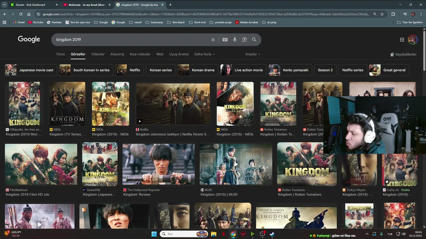Image resolution: width=426 pixels, height=239 pixels.
Task: Filter by Kento yamazaki chip
Action: point(290,70)
